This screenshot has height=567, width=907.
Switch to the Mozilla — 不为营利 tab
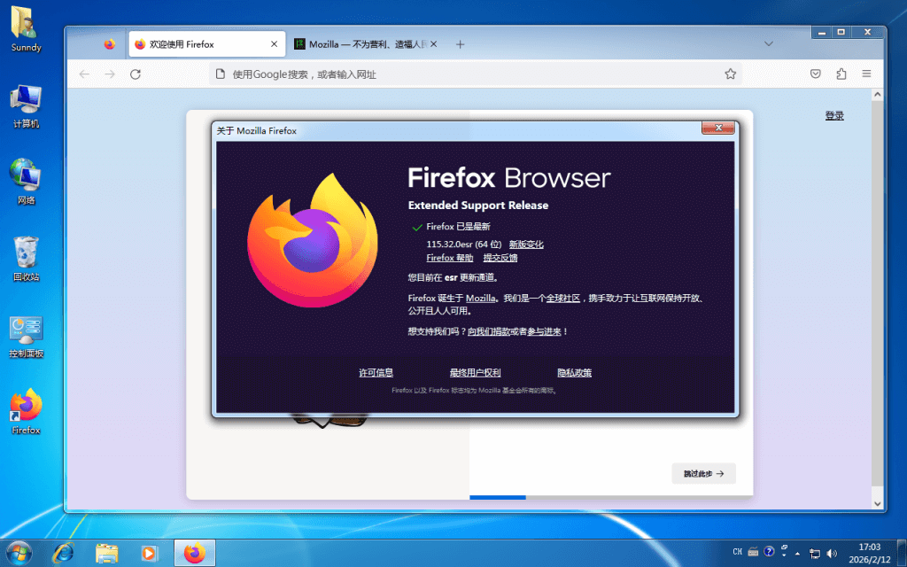[x=366, y=44]
